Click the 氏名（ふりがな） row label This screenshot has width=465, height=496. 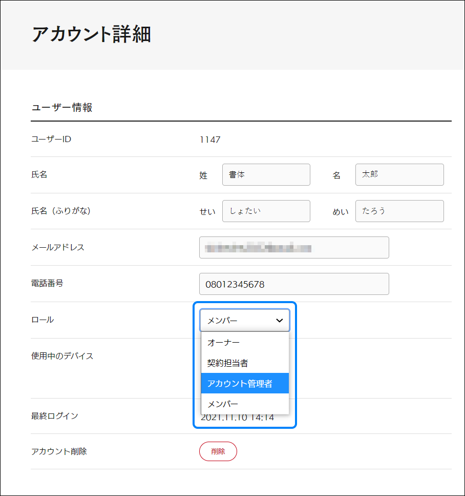(60, 211)
